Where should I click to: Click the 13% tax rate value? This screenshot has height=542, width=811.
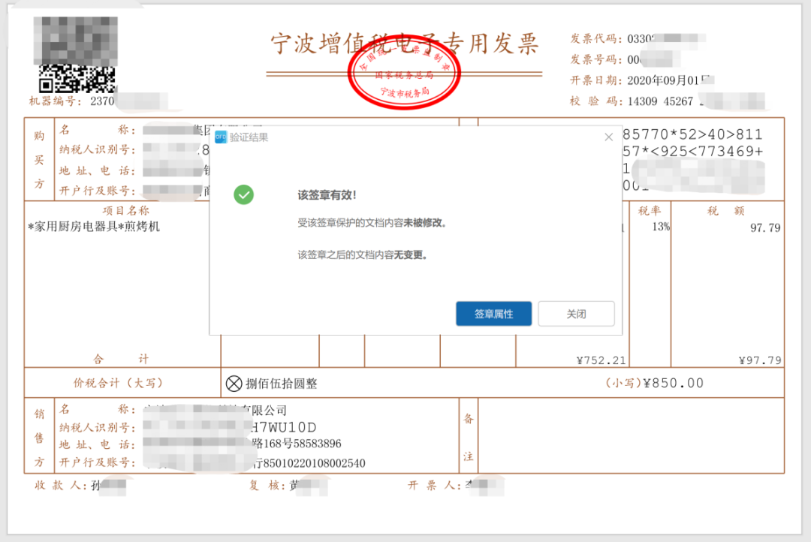point(660,227)
